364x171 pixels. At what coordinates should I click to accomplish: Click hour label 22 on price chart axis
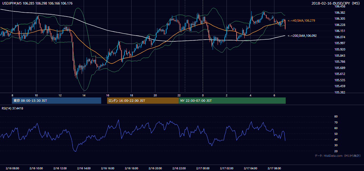tap(179, 95)
